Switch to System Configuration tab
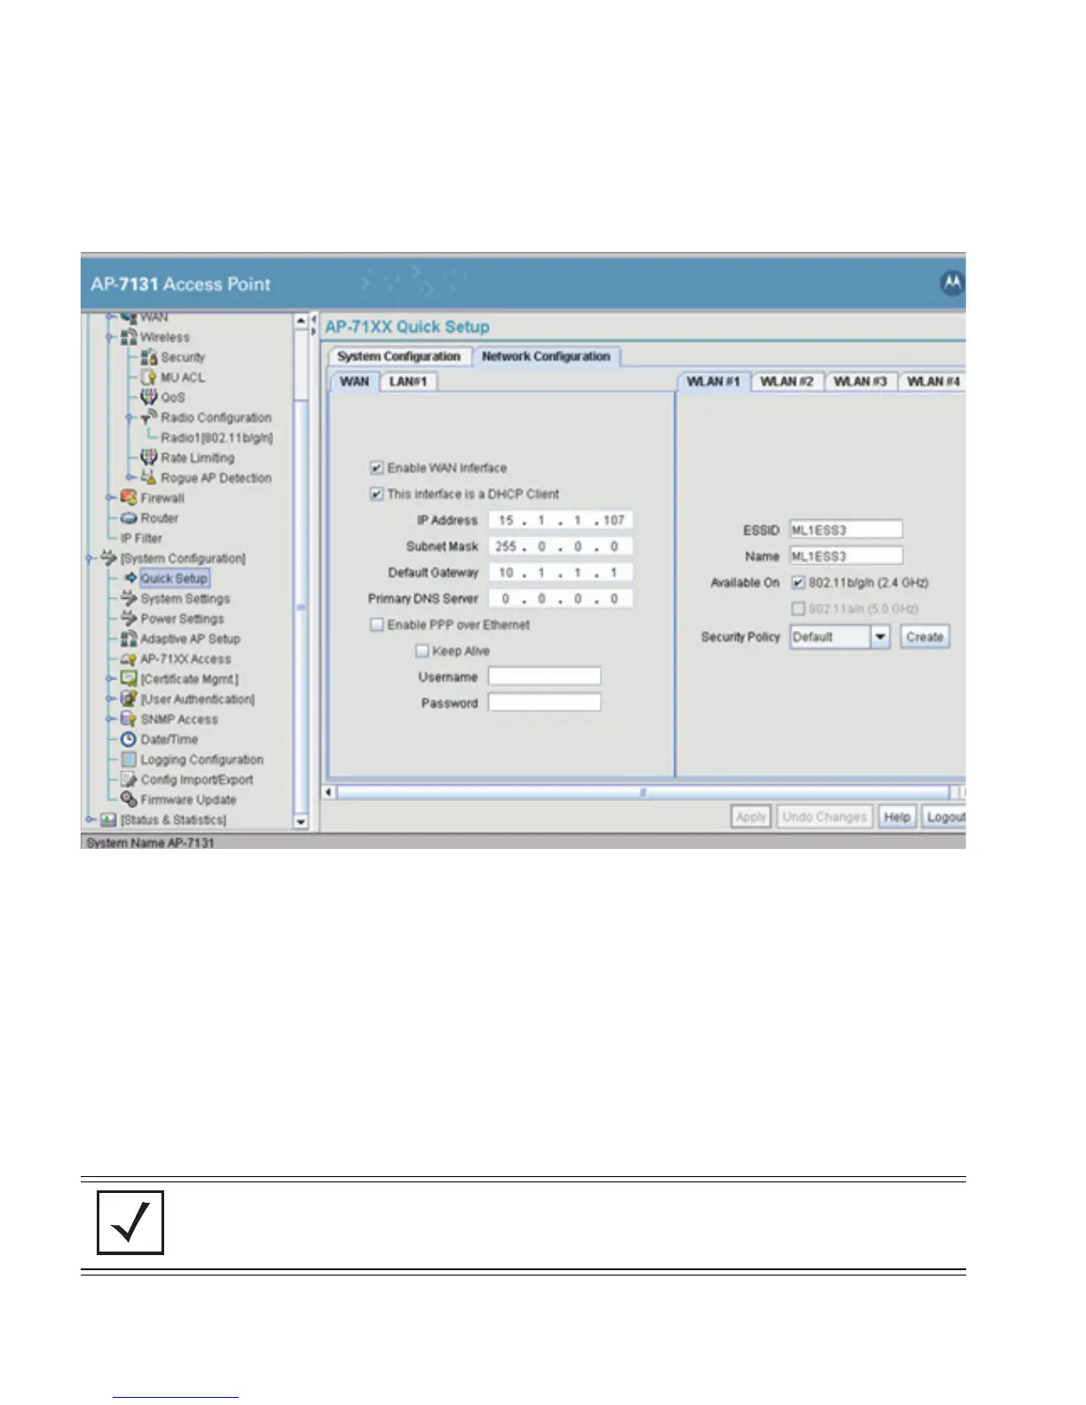 tap(399, 357)
